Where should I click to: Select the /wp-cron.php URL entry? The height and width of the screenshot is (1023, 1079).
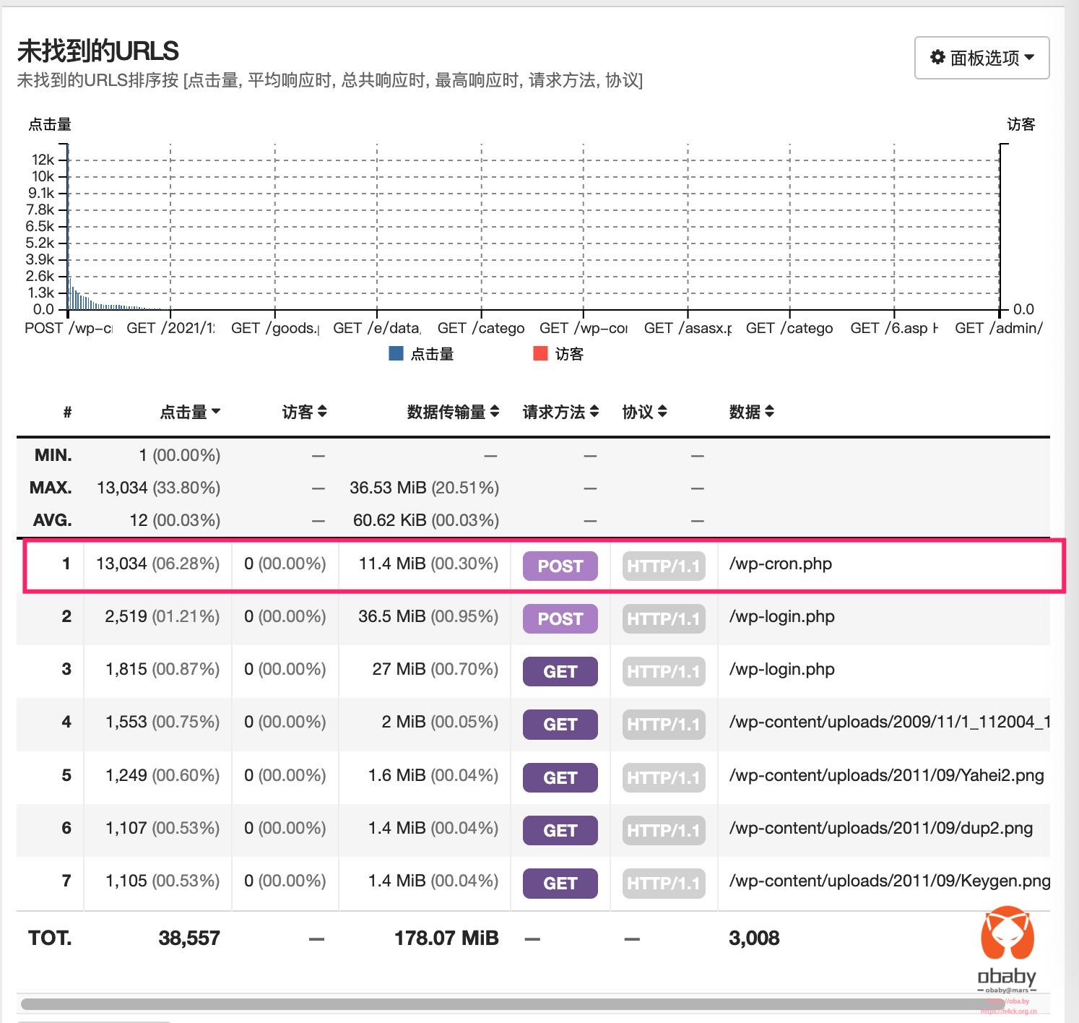[781, 564]
